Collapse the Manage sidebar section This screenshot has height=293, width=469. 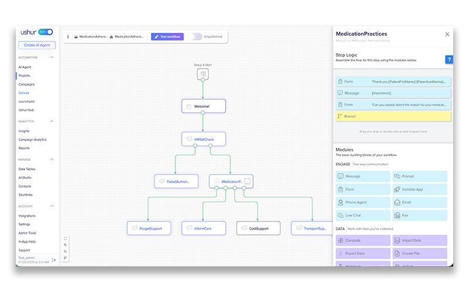click(52, 159)
